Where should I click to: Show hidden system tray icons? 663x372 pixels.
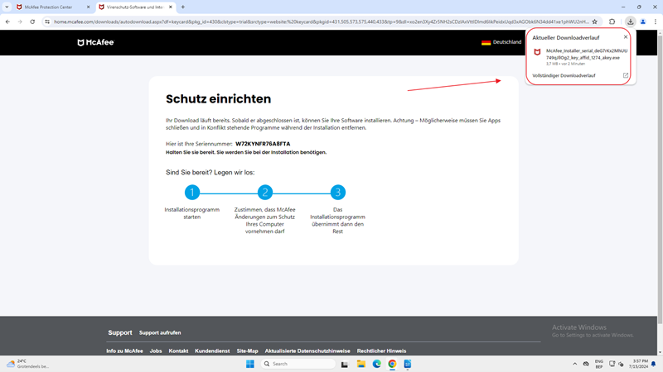click(x=574, y=364)
